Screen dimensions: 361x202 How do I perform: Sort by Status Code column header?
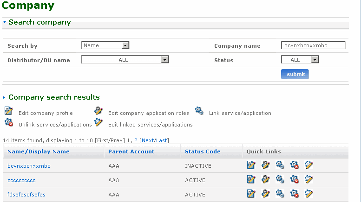203,151
